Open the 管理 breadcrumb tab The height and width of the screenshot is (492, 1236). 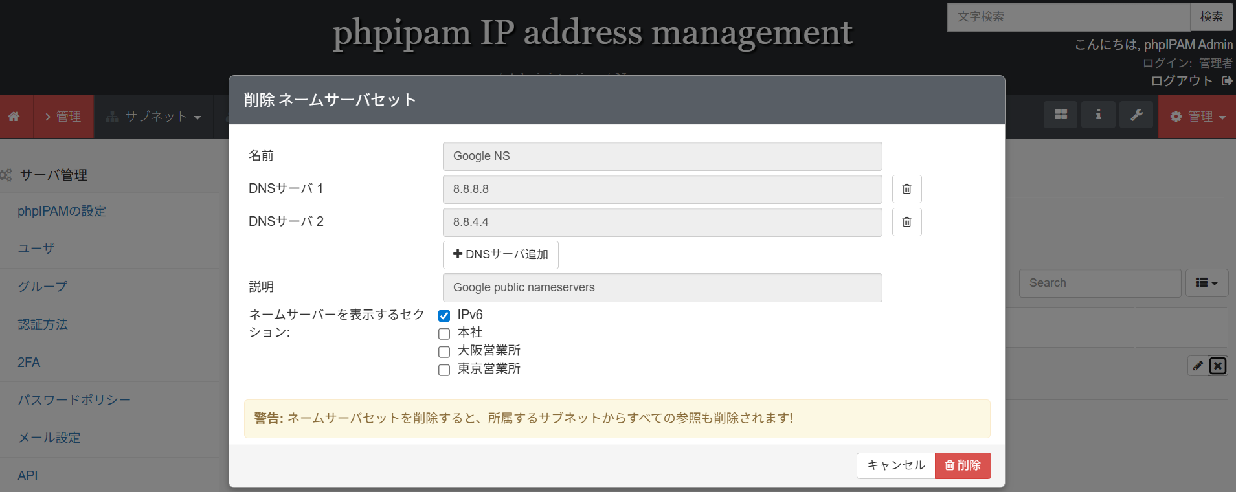[63, 117]
